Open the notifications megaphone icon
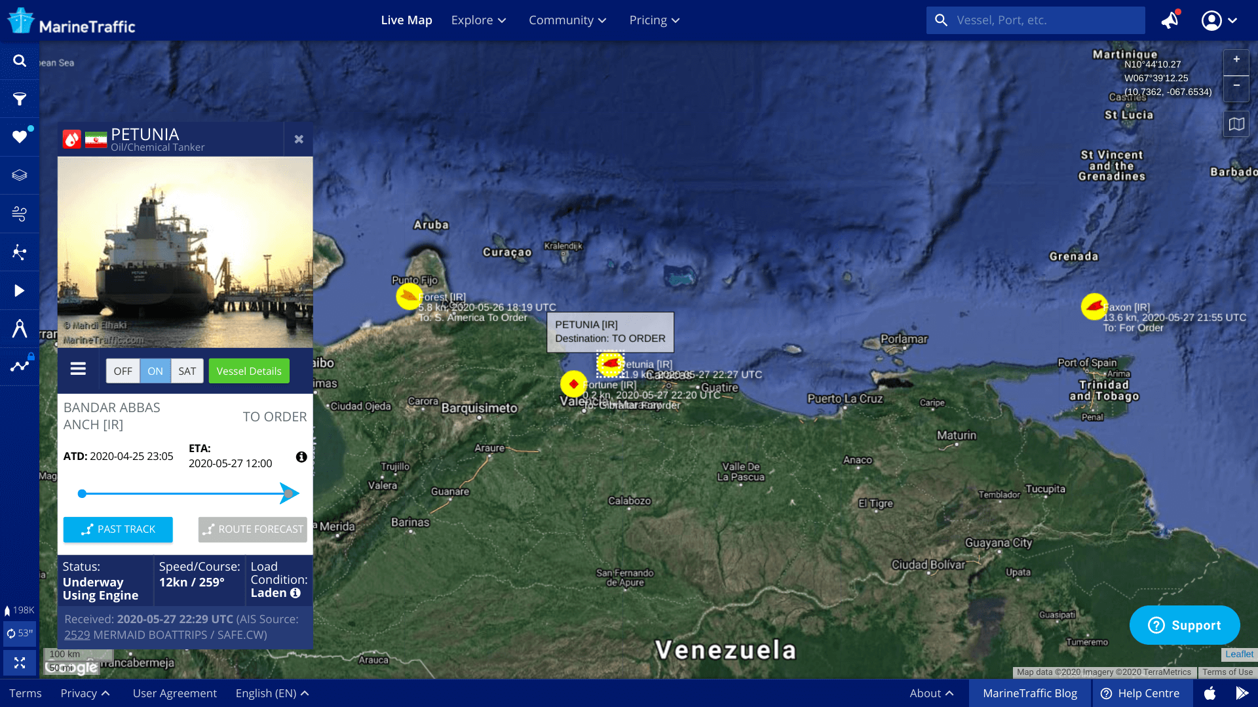This screenshot has width=1258, height=707. pyautogui.click(x=1171, y=20)
